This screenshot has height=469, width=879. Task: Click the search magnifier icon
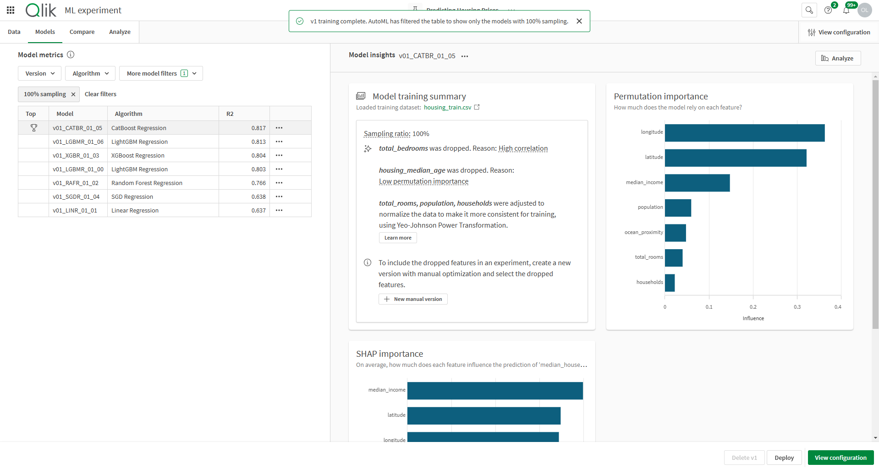(x=809, y=10)
